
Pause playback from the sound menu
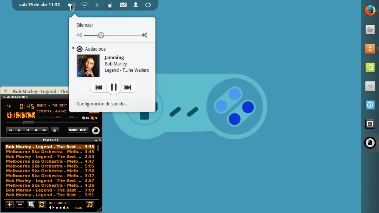click(x=114, y=87)
